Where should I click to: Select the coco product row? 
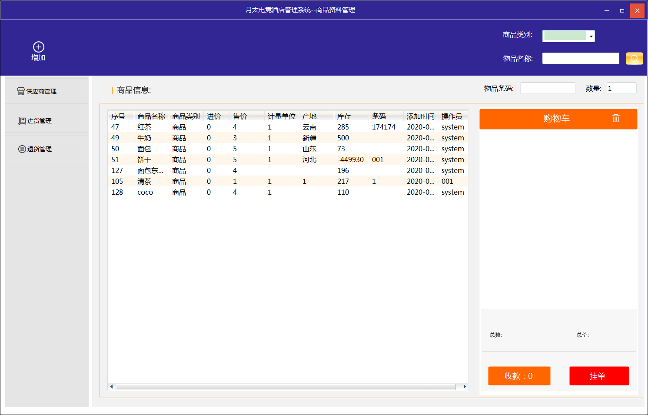pyautogui.click(x=145, y=192)
